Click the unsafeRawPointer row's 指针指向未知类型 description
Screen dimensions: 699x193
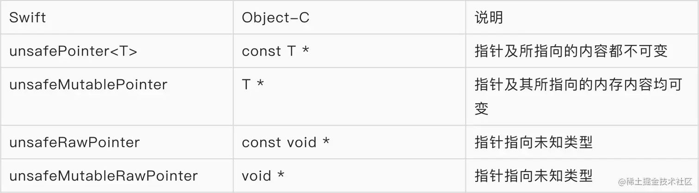[x=533, y=142]
